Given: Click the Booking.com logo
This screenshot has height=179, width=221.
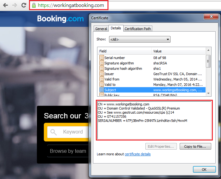Looking at the screenshot, I should [61, 19].
